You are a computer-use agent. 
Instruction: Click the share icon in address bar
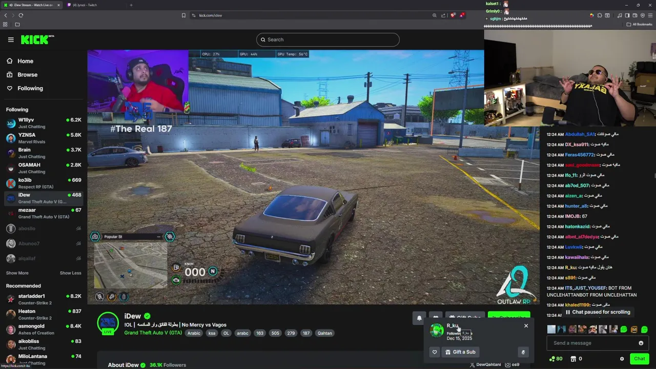tap(443, 15)
